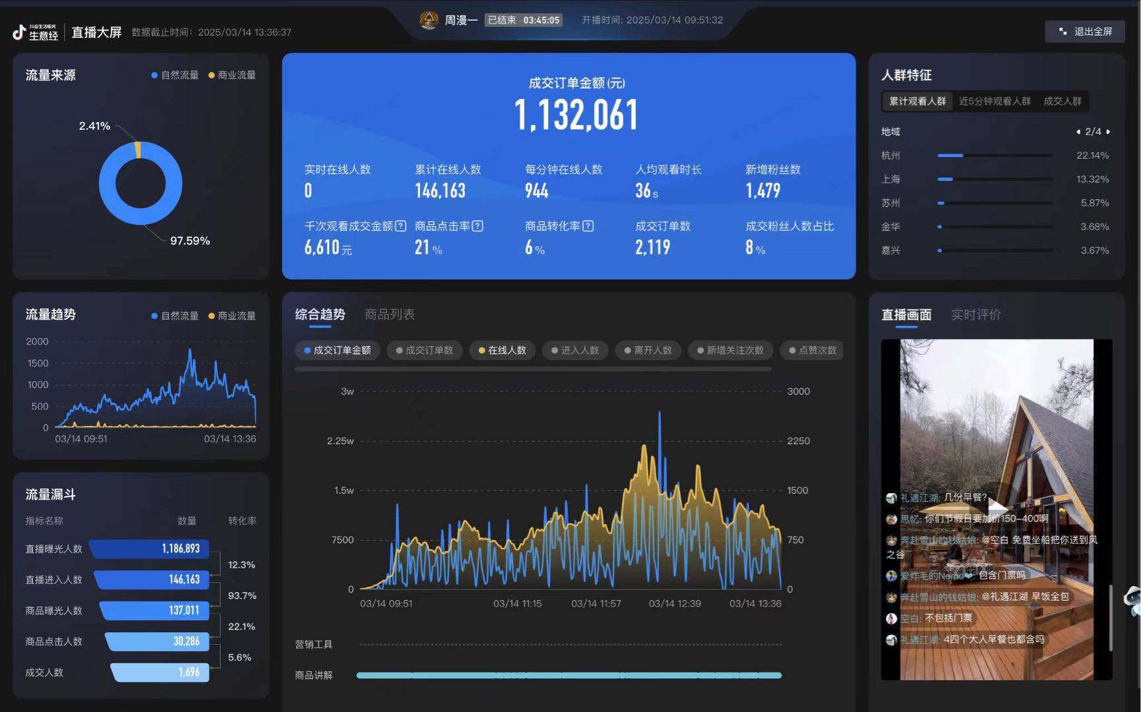
Task: Click 退出全屏 button
Action: click(x=1085, y=32)
